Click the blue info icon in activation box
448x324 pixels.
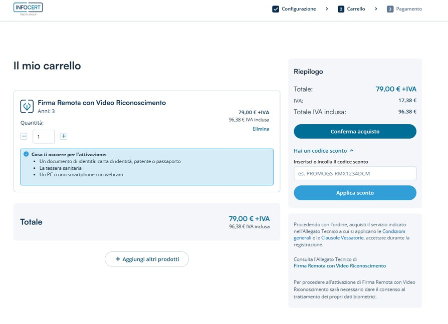[26, 154]
